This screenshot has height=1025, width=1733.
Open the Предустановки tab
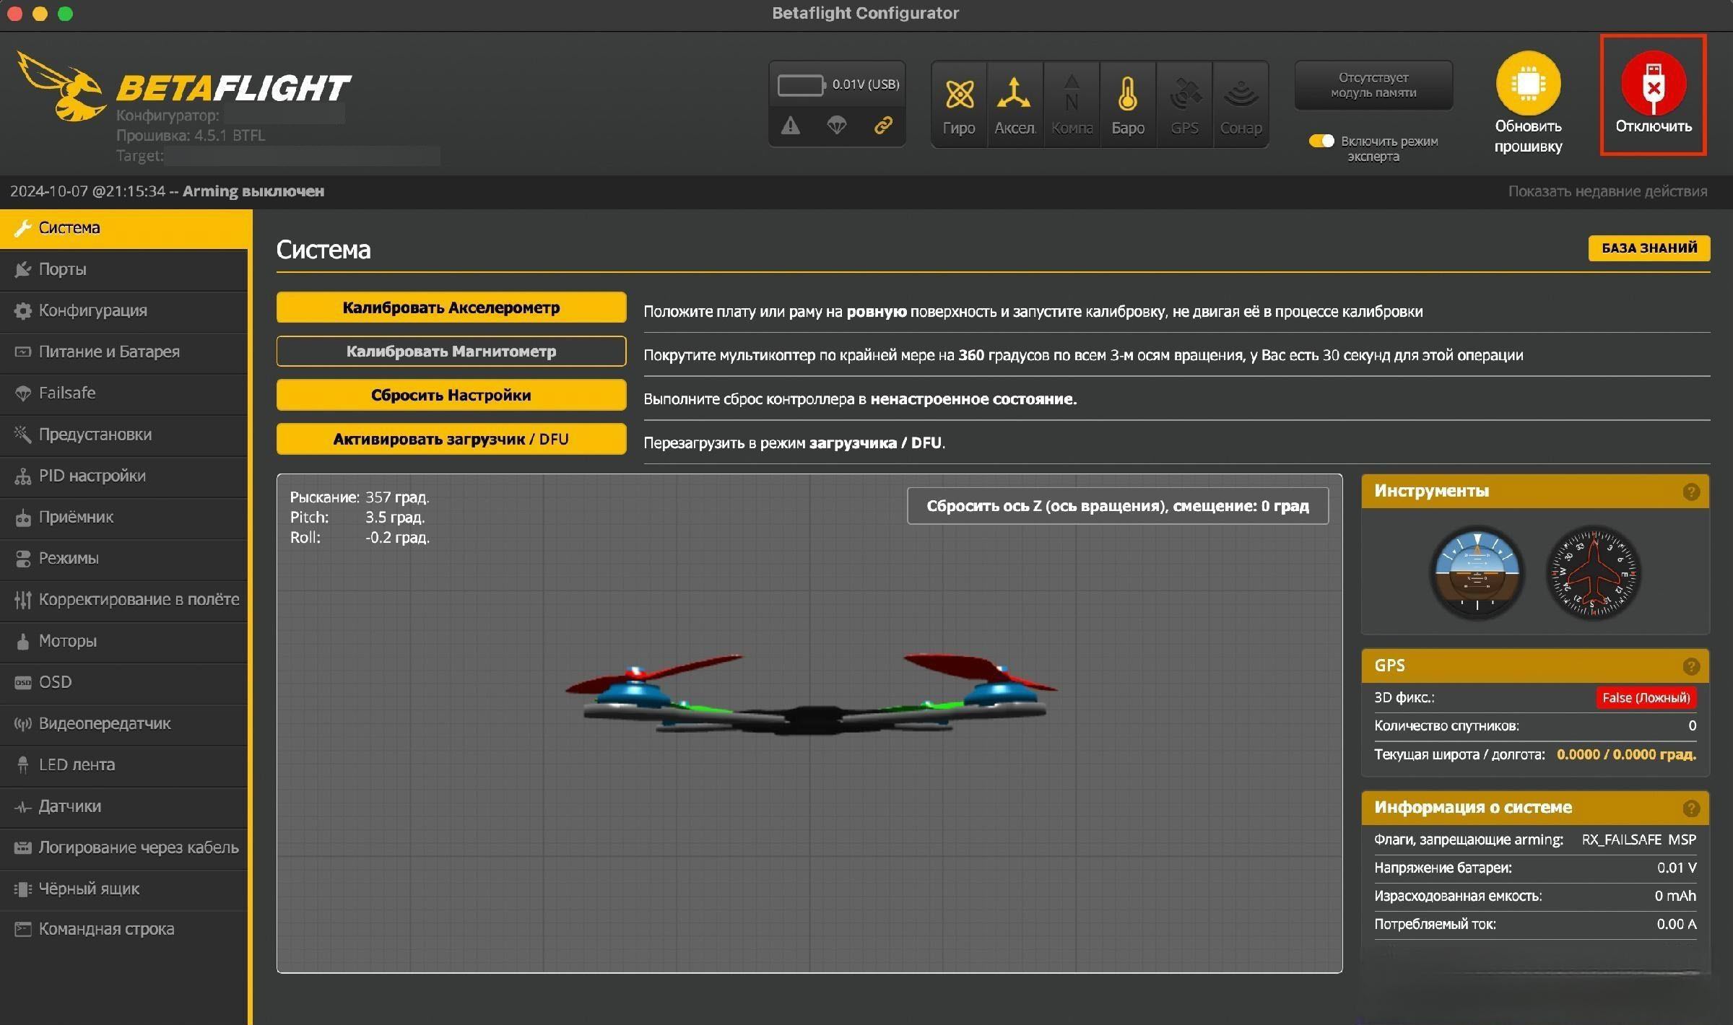[x=124, y=435]
